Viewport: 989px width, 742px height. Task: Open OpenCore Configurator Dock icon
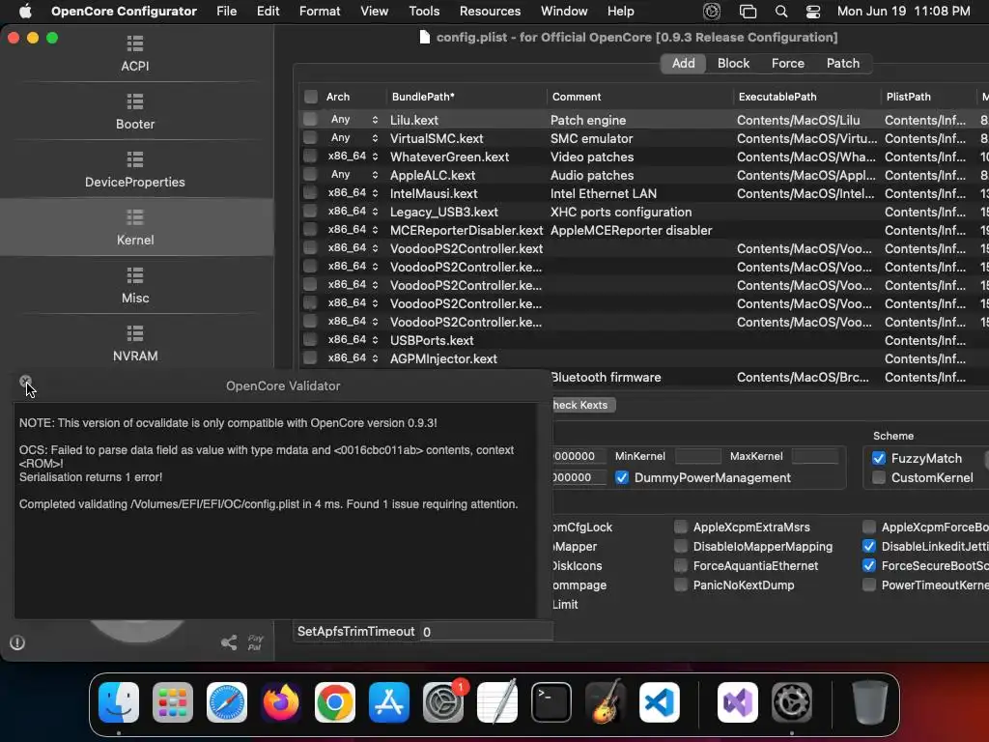pyautogui.click(x=792, y=702)
